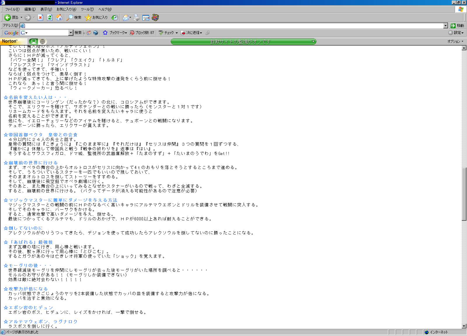Screen dimensions: 467x336
Task: Expand the Check (チェック) dropdown arrow
Action: point(177,33)
